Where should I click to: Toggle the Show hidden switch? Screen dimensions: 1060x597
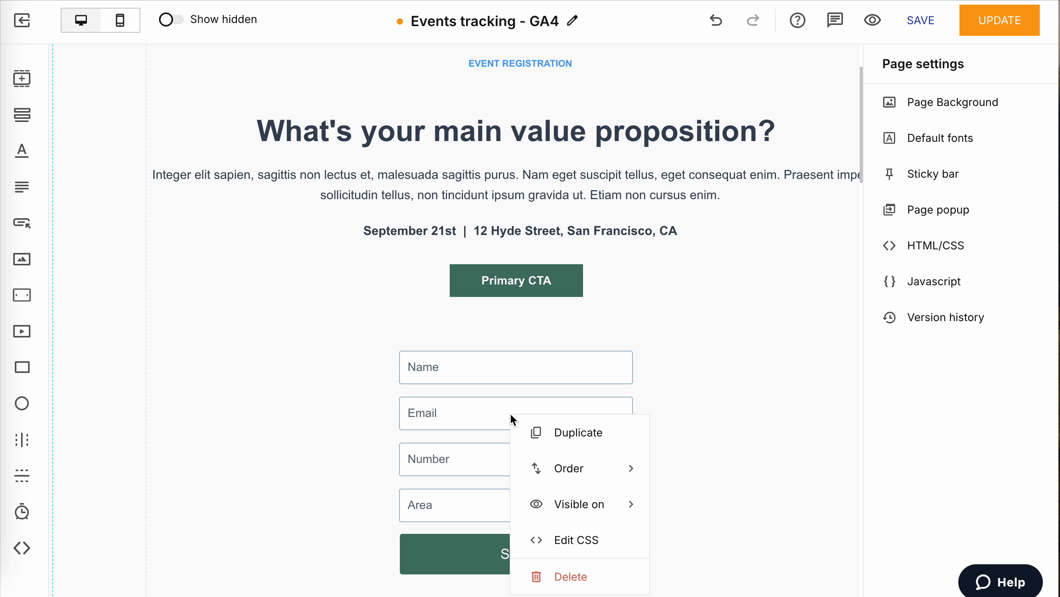tap(171, 19)
